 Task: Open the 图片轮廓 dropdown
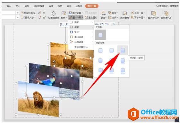(76, 13)
